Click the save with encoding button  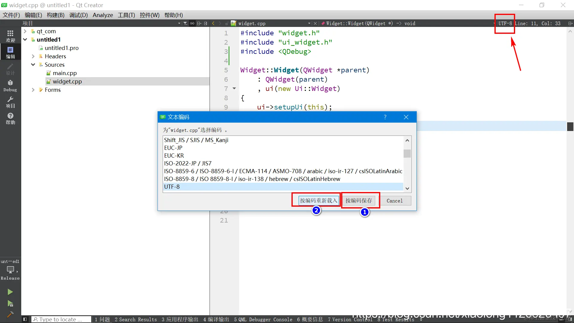pos(359,201)
